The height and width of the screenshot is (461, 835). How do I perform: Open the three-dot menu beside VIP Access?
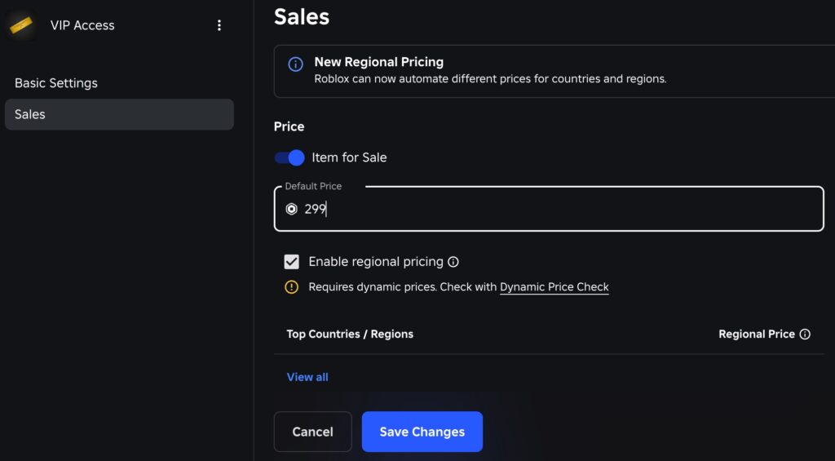point(219,25)
